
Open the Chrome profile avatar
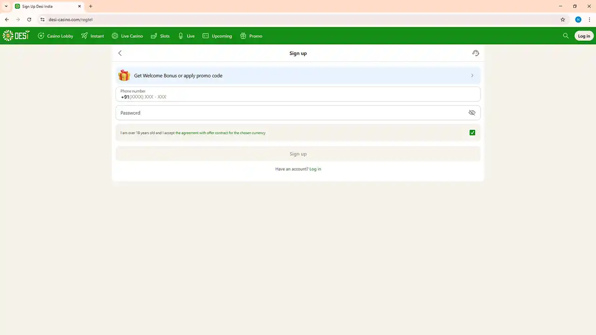tap(578, 20)
